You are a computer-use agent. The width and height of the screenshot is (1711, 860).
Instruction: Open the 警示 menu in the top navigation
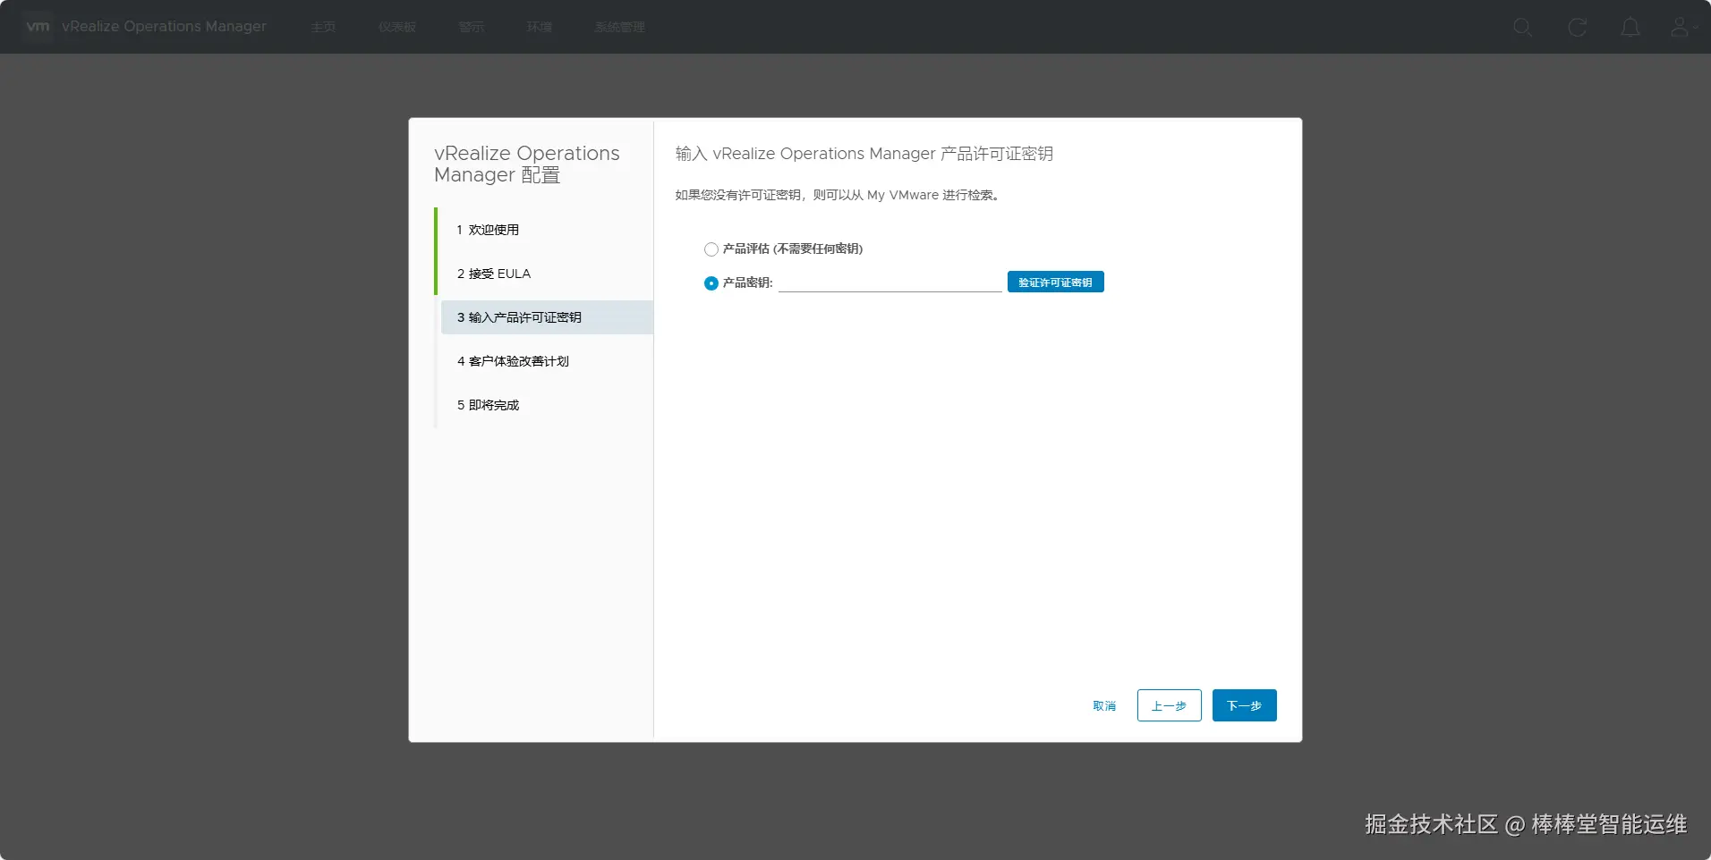tap(472, 28)
